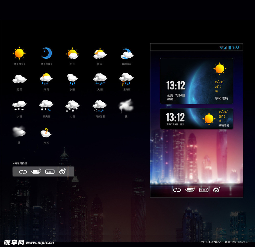Tap 呼和浩特 city name in large widget
Image resolution: width=255 pixels, height=247 pixels.
[x=222, y=98]
